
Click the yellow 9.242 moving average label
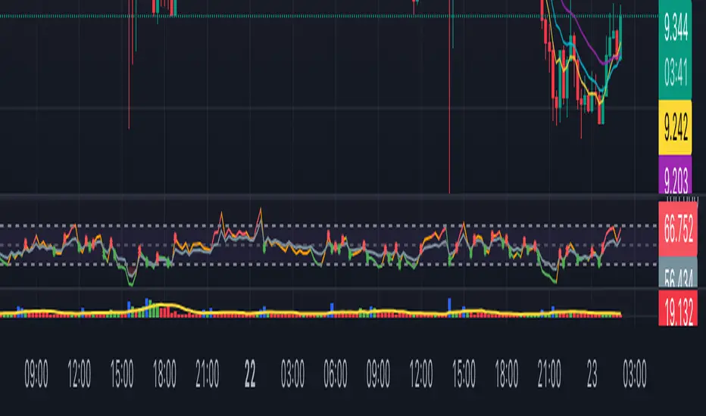point(676,128)
